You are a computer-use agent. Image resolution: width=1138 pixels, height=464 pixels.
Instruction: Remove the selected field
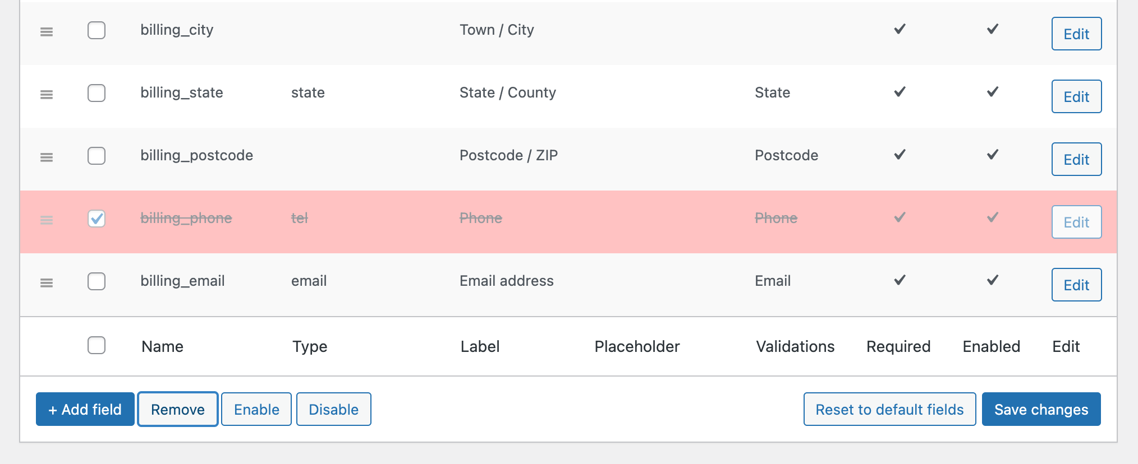177,409
